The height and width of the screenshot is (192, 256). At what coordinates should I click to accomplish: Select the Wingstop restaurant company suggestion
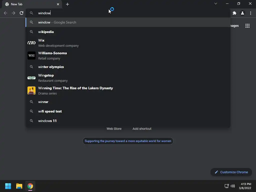pyautogui.click(x=128, y=78)
